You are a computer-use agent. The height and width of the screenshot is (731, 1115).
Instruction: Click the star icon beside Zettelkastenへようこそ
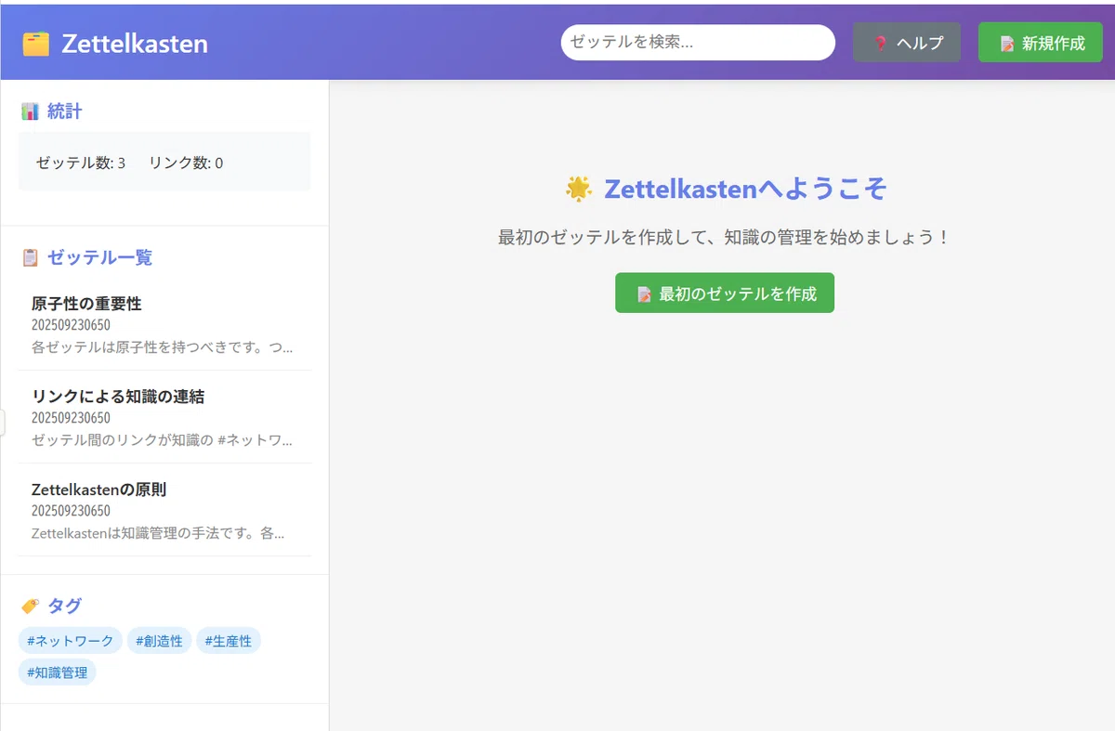pos(579,189)
